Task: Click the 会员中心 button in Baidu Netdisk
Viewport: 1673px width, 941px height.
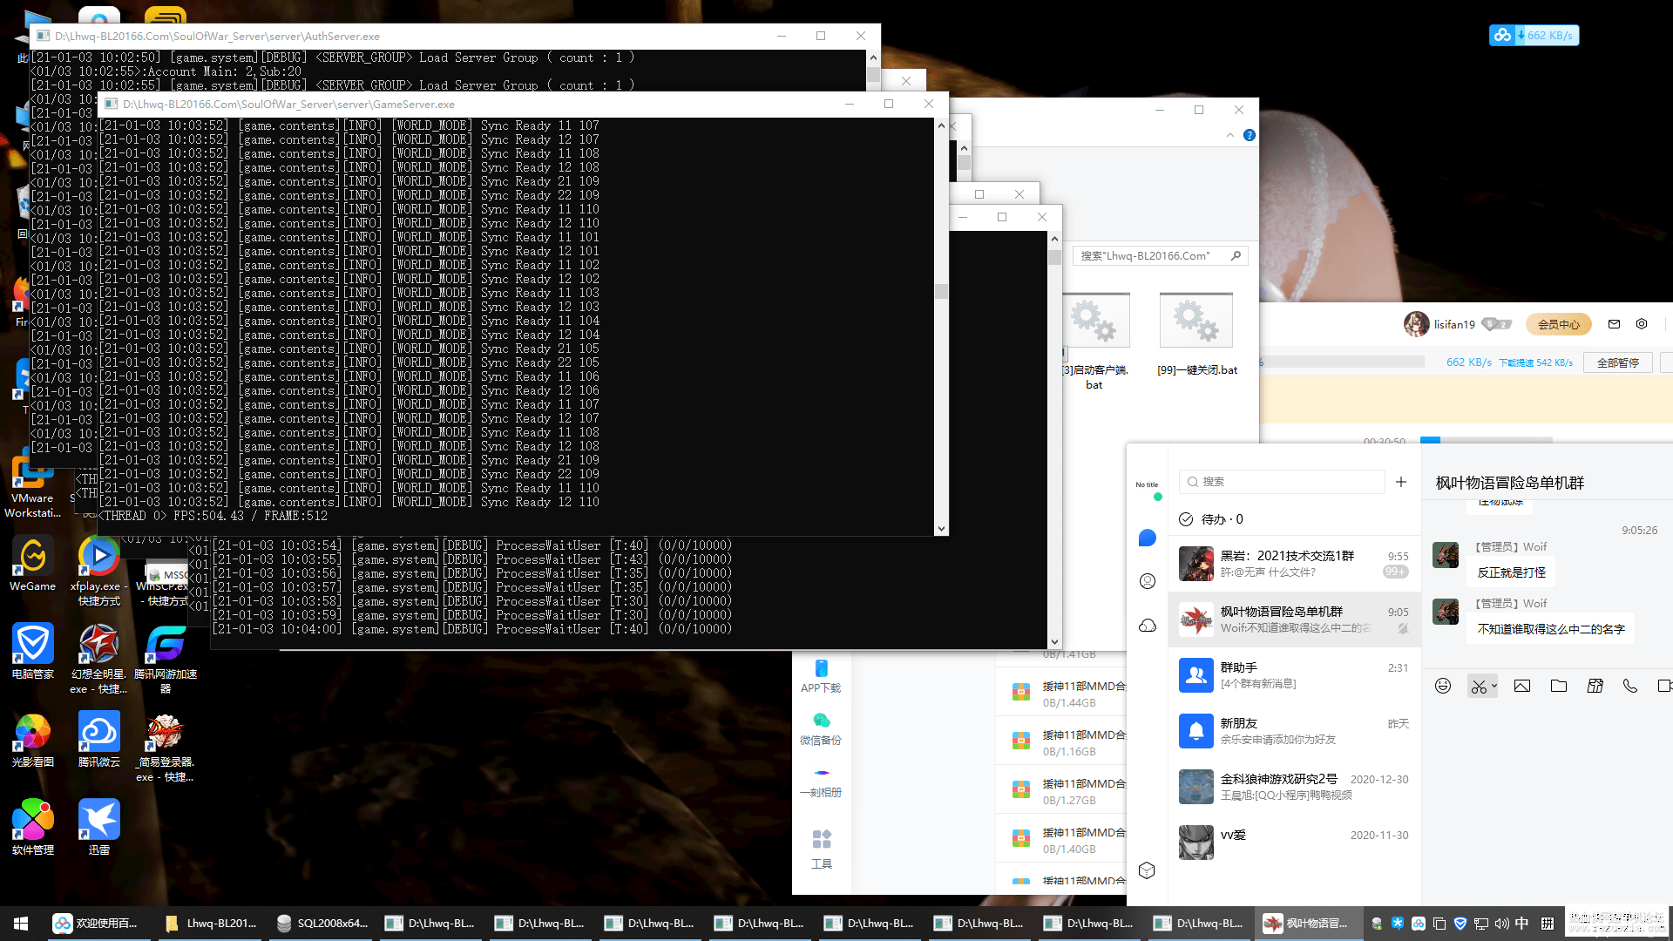Action: [1558, 324]
